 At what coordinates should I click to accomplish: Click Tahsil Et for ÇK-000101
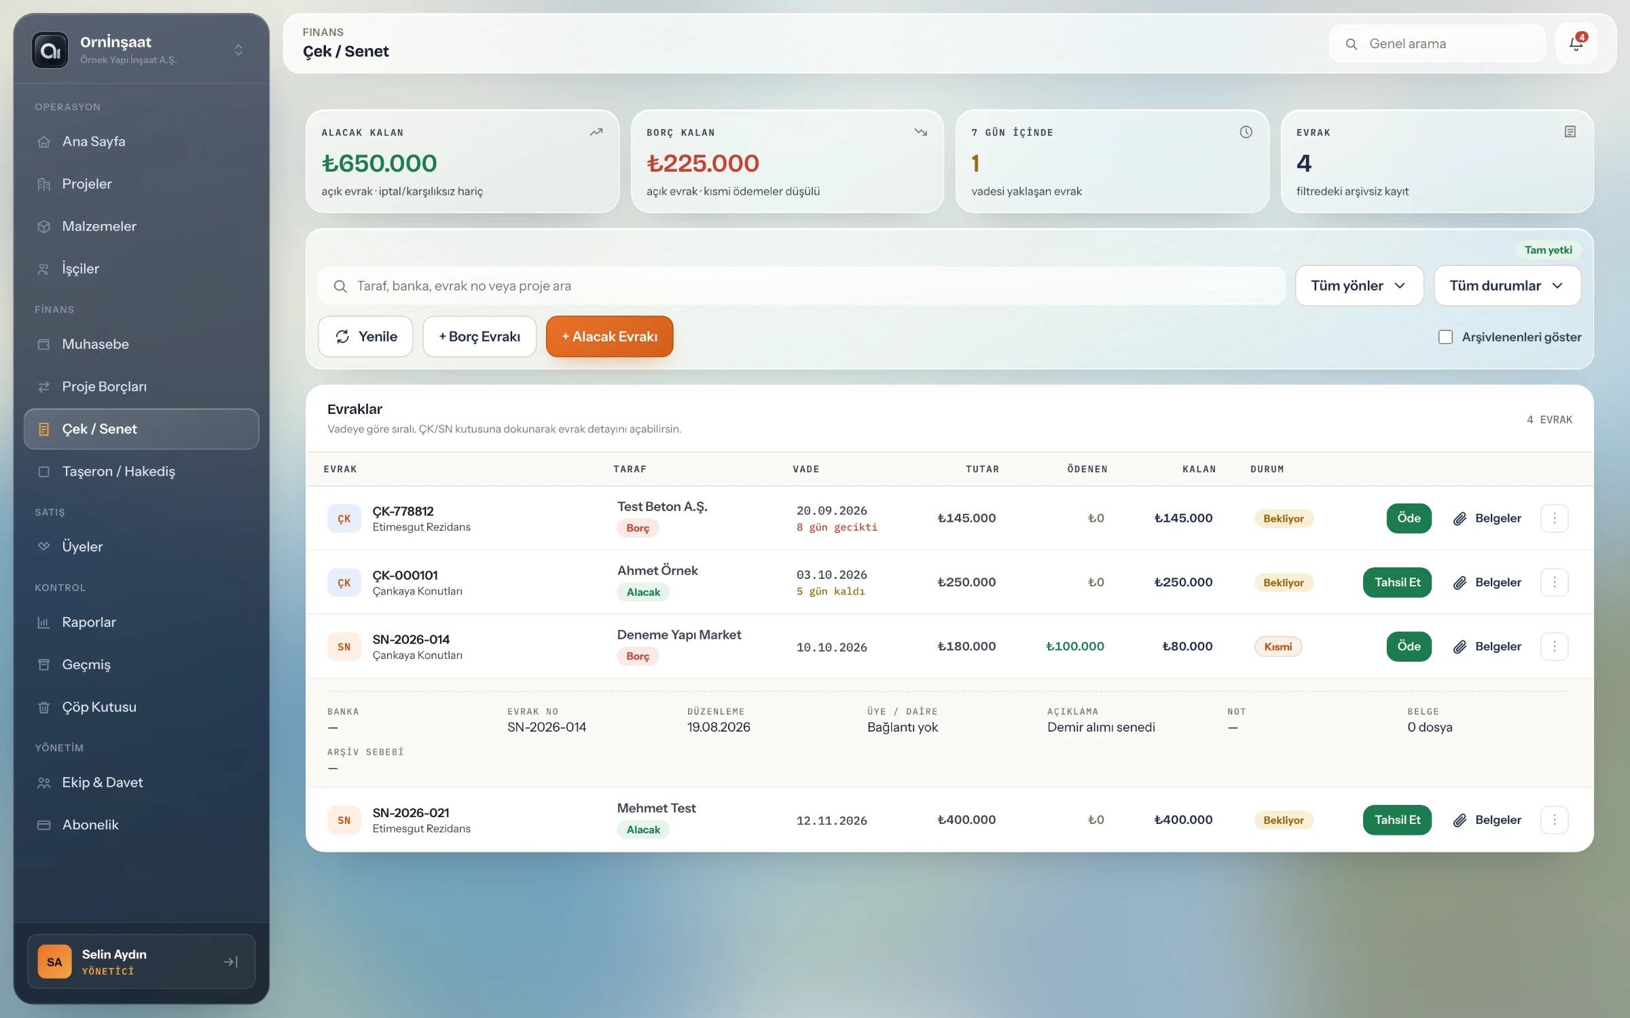1397,582
